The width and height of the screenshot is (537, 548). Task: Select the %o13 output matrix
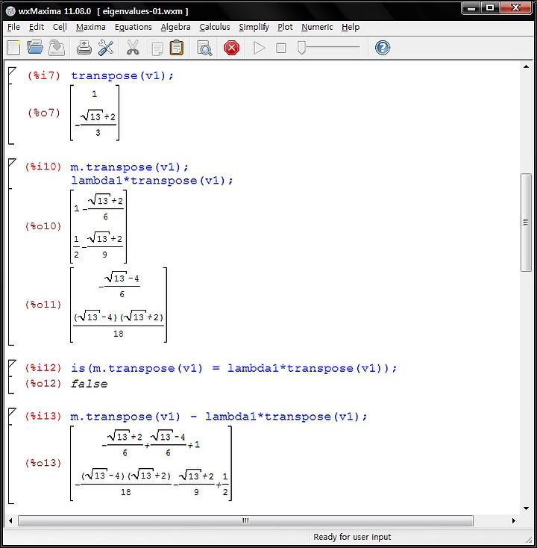pos(151,464)
